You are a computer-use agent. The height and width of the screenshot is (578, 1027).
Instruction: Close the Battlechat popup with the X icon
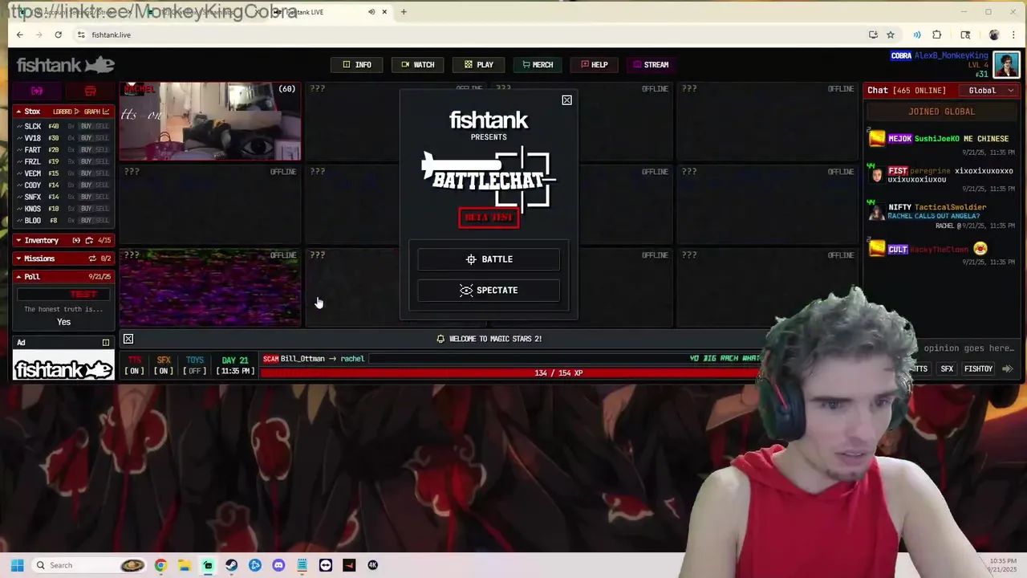tap(567, 100)
